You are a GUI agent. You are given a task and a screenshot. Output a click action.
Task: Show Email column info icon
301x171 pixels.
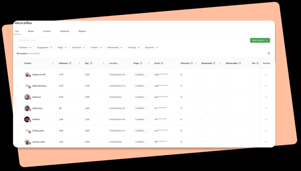pyautogui.click(x=162, y=63)
